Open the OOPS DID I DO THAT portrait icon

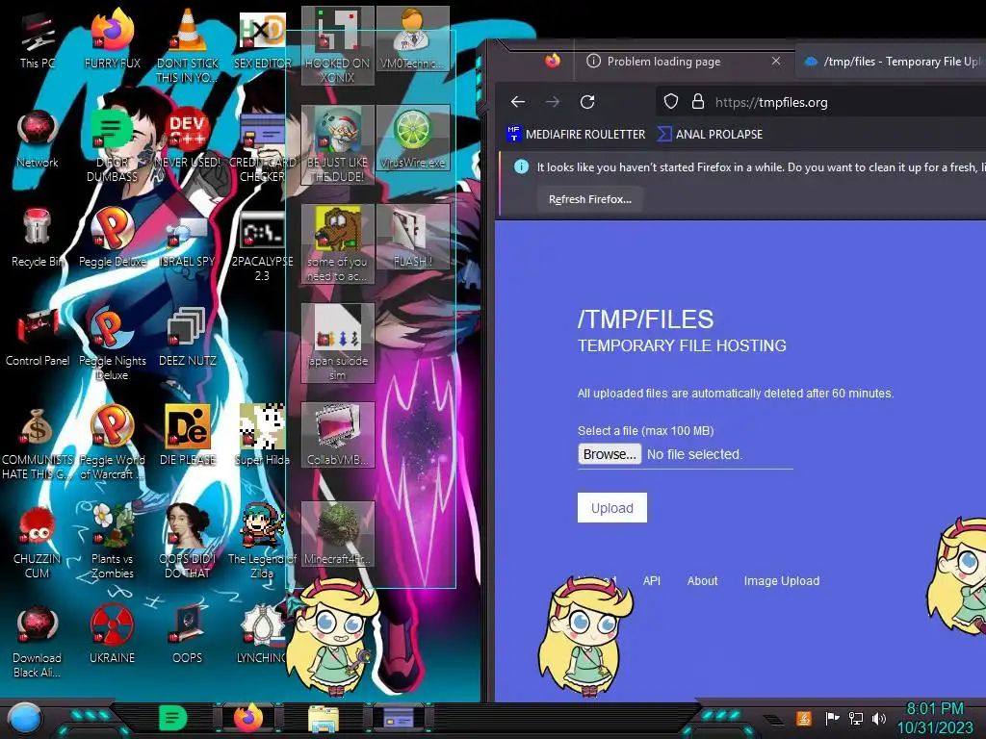point(188,542)
